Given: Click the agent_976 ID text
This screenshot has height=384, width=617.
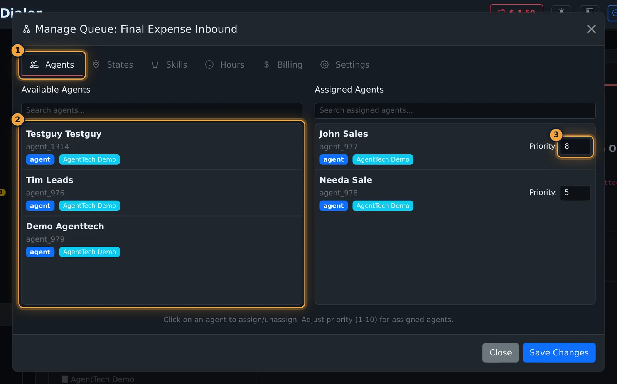Looking at the screenshot, I should point(45,193).
